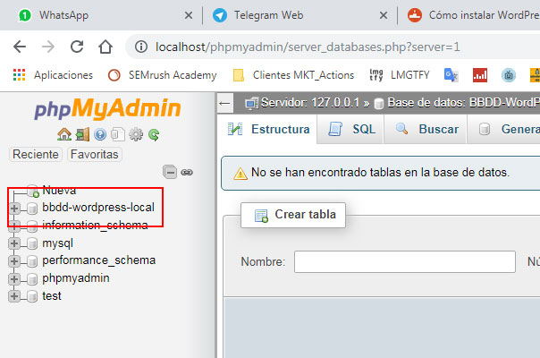Screen dimensions: 540x358
Task: Expand the bbdd-wordpress-local database
Action: [x=14, y=208]
